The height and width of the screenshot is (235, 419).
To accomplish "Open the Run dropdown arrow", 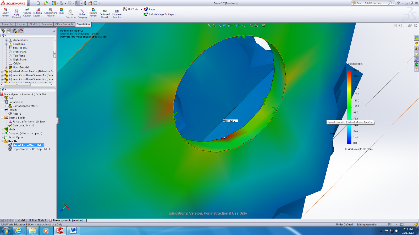I will (62, 20).
